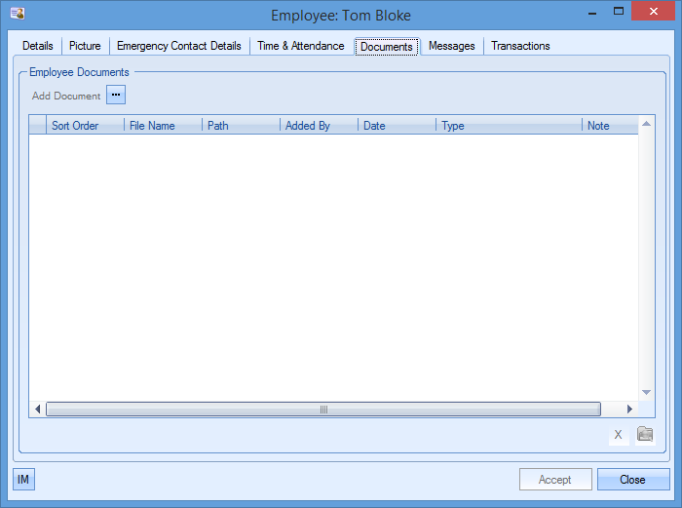Click the Add Document ellipsis button

[116, 95]
